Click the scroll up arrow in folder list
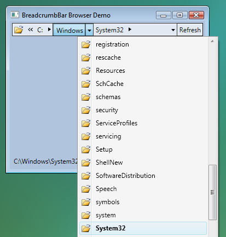Screen dimensions: 226x237 (212, 41)
